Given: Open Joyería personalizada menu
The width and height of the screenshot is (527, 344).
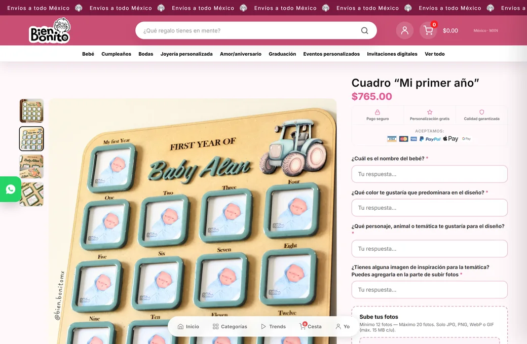Looking at the screenshot, I should tap(186, 54).
